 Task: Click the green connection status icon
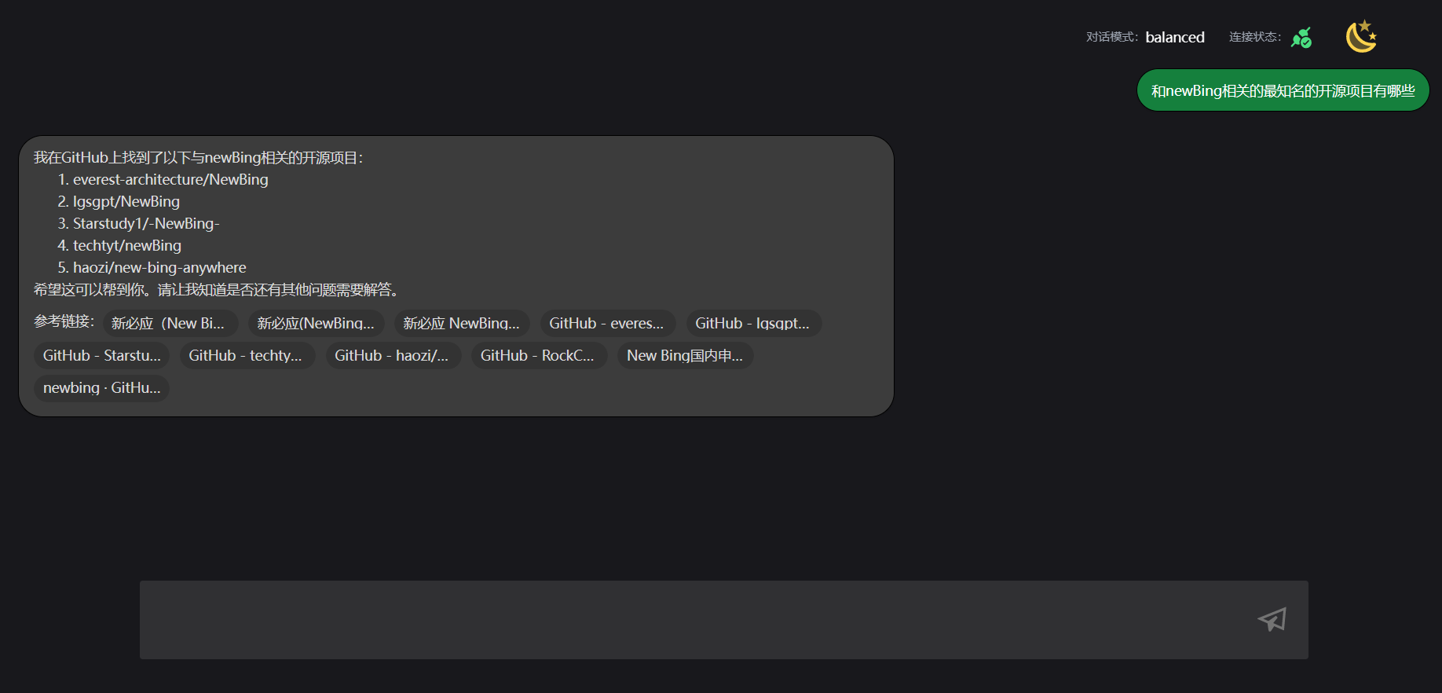(1301, 37)
